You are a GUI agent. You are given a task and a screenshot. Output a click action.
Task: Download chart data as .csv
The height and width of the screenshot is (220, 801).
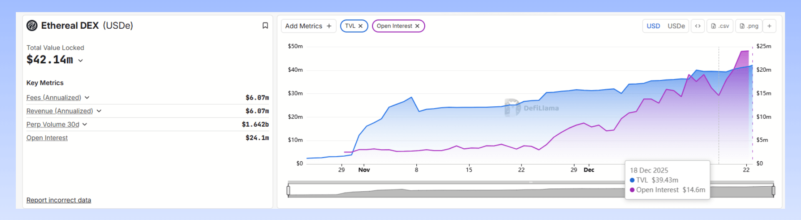click(720, 26)
